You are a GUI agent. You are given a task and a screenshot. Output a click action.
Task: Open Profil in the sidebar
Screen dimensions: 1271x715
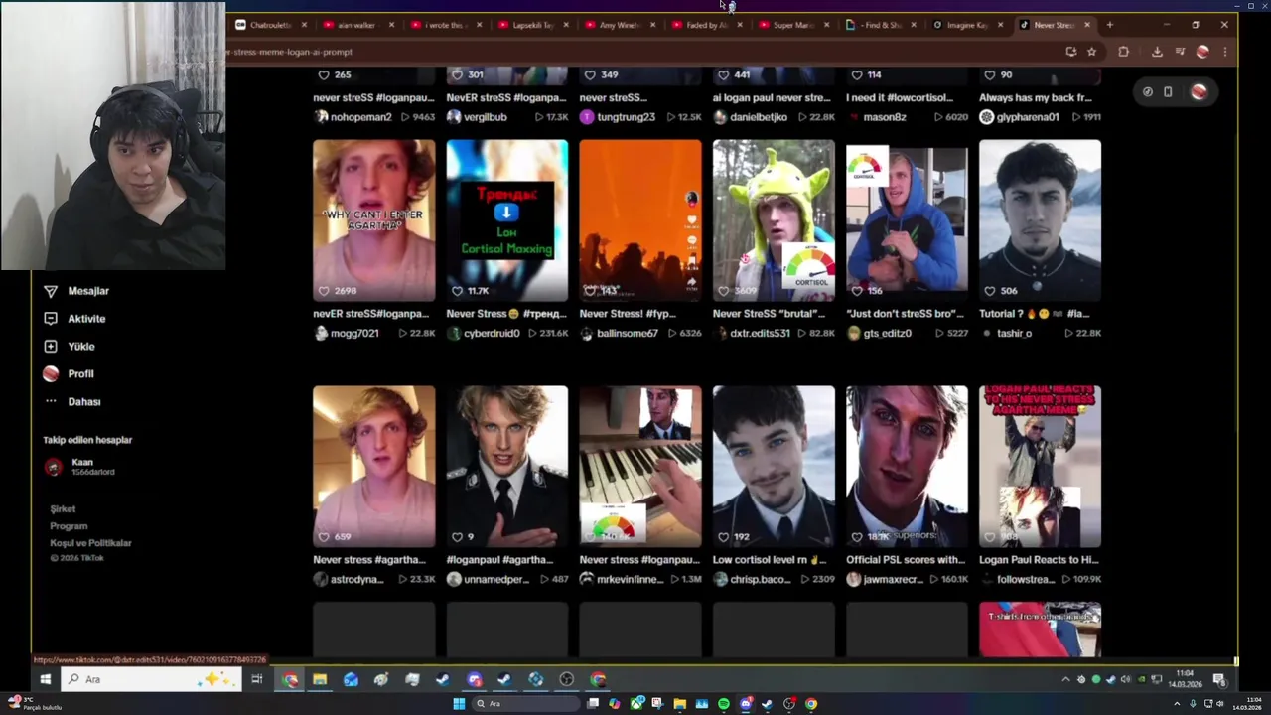pos(69,374)
